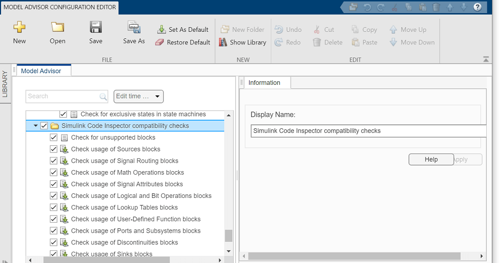Collapse the toolstrip with the minimize arrow
Image resolution: width=503 pixels, height=263 pixels.
coord(486,60)
